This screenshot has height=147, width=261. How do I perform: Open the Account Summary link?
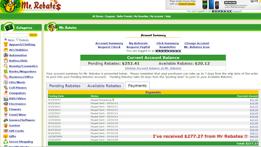[109, 43]
